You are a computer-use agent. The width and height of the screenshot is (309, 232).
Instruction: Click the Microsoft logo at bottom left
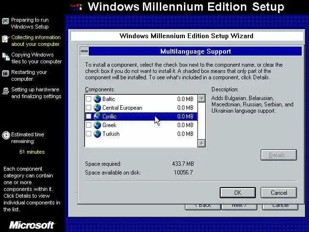(32, 225)
